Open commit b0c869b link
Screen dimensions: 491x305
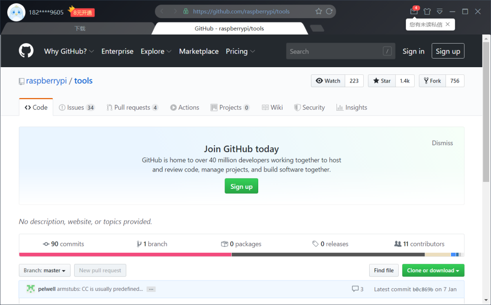pyautogui.click(x=423, y=290)
